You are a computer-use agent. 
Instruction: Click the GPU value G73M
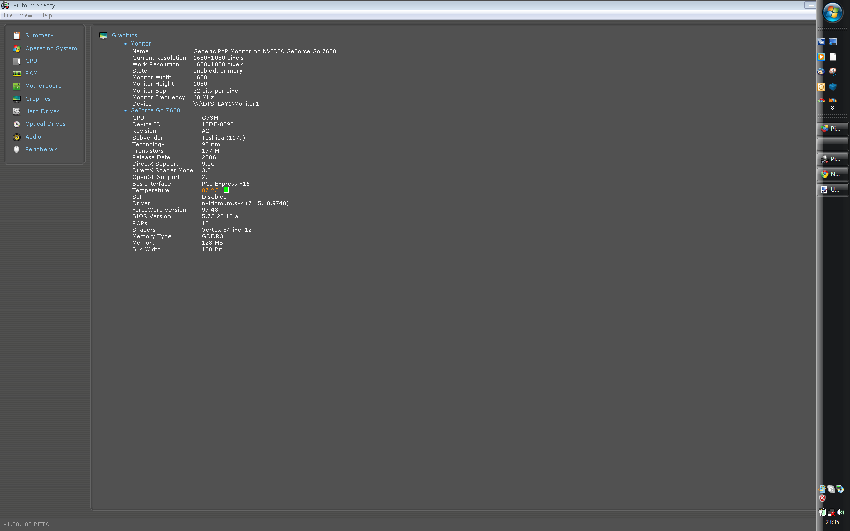210,118
